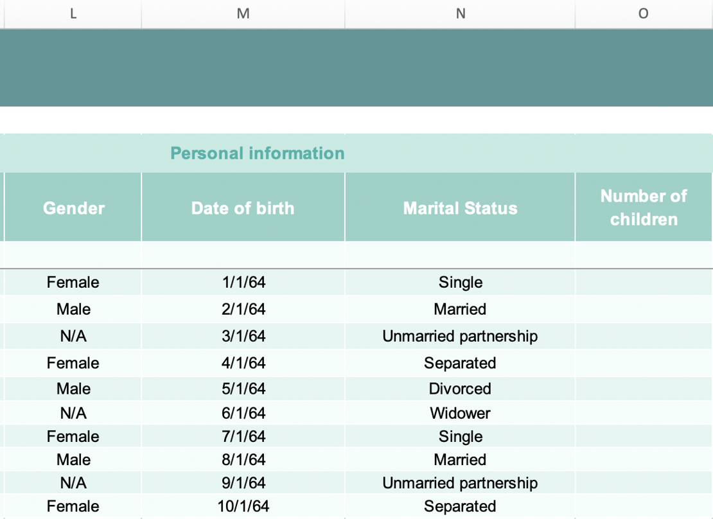Select the Married cell next to 2/1/64

coord(460,309)
